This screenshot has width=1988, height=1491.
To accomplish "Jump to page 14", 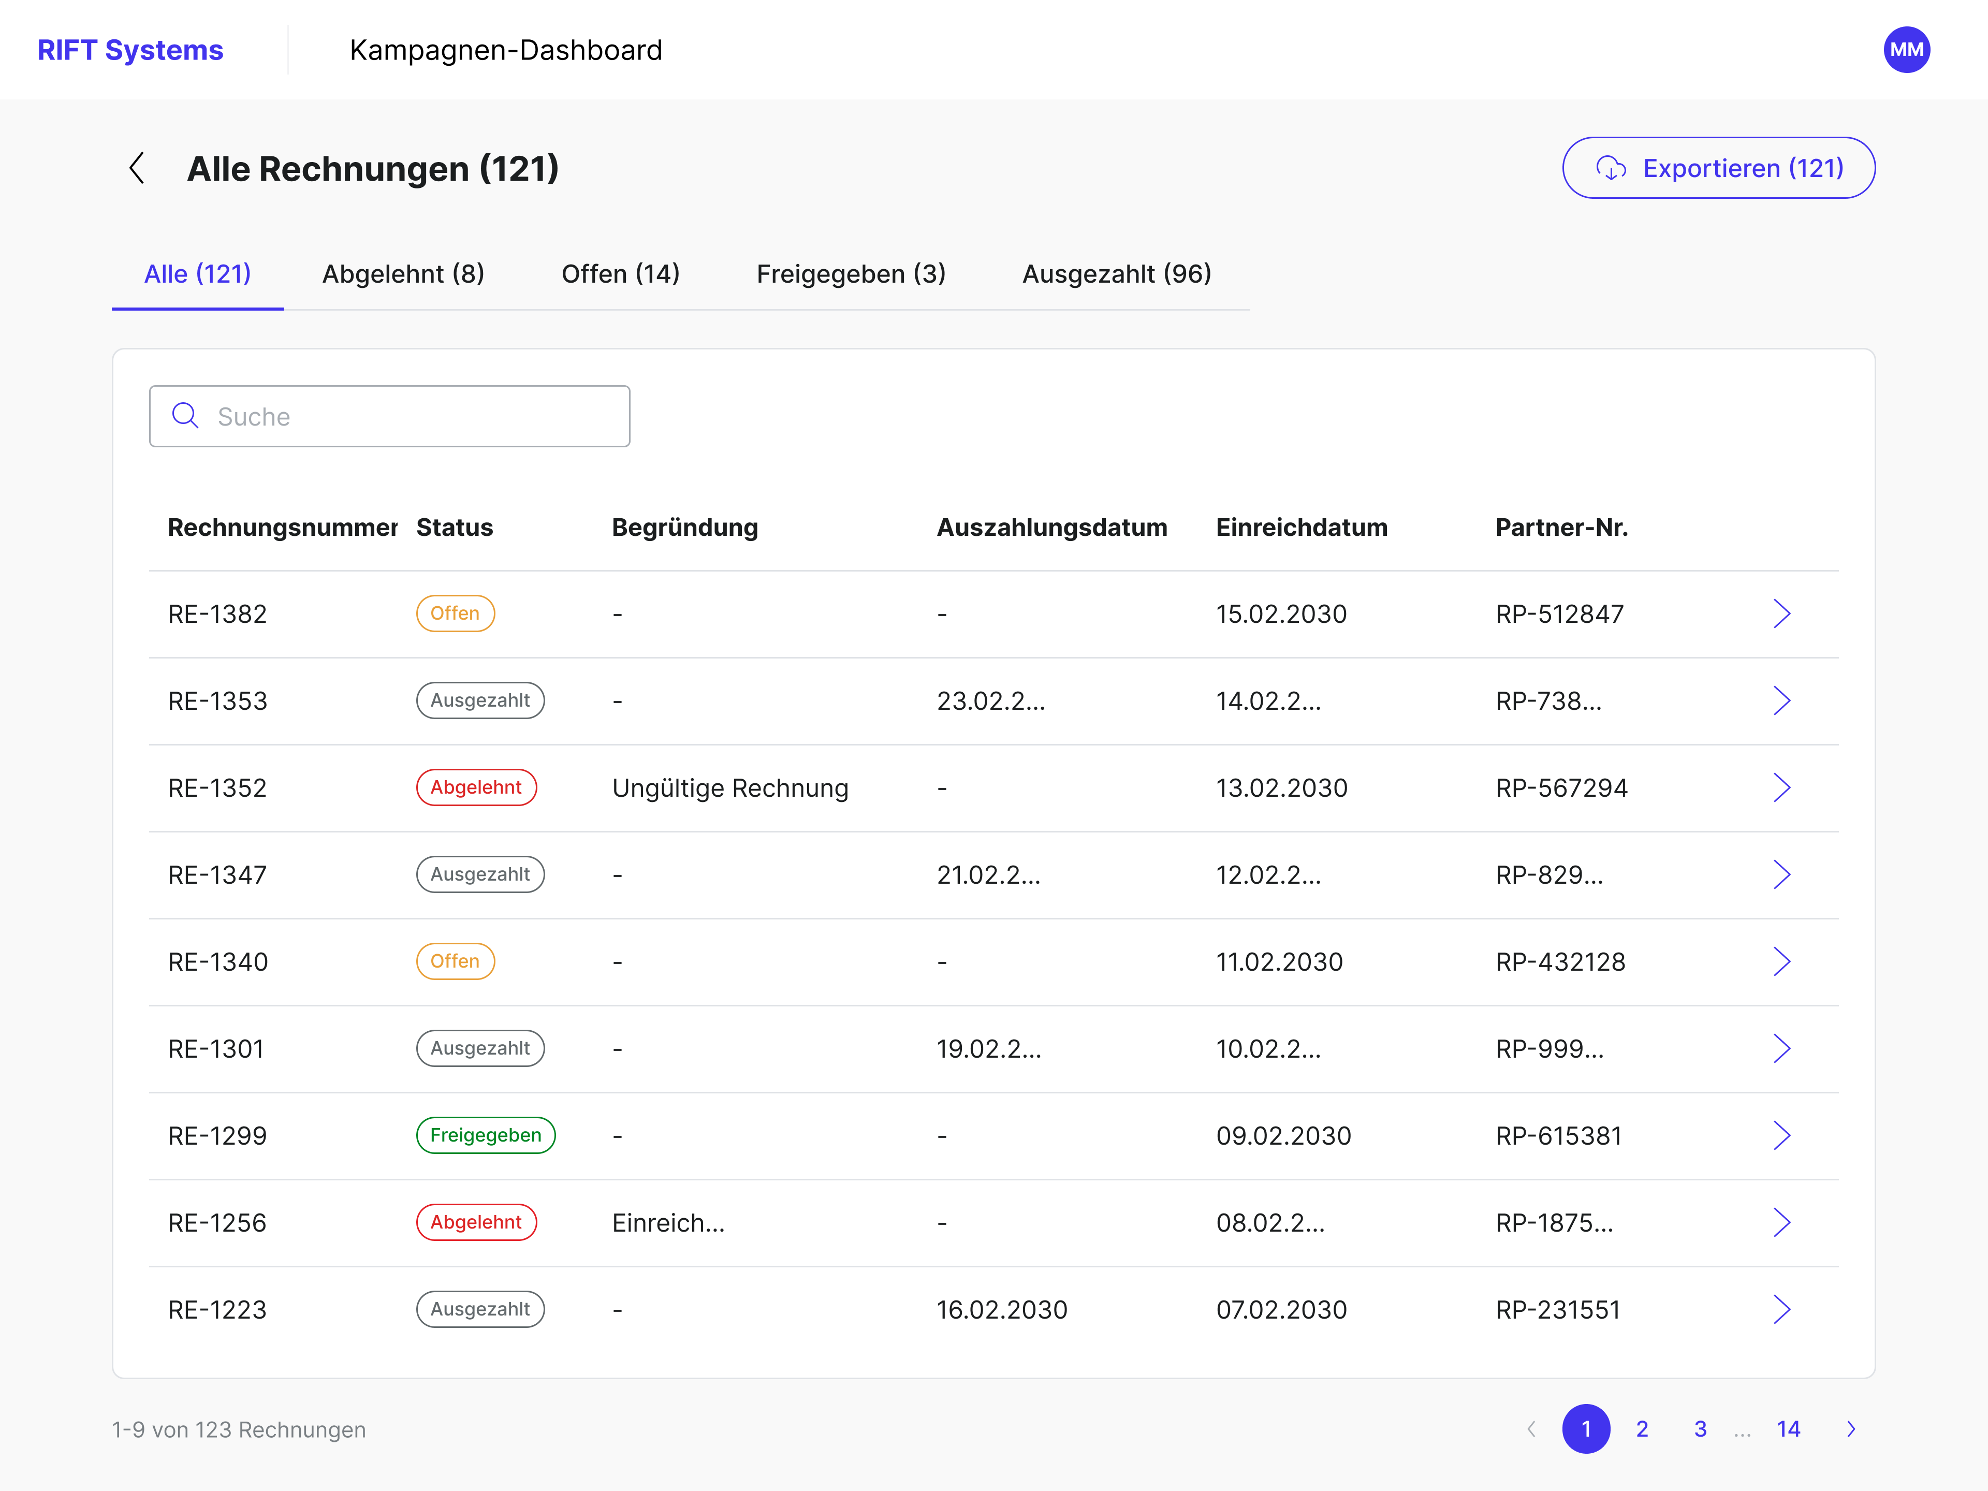I will pyautogui.click(x=1789, y=1429).
